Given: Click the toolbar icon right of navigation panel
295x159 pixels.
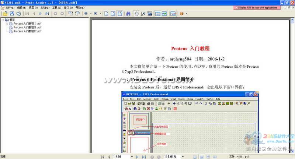Looking at the screenshot, I should coord(164,14).
